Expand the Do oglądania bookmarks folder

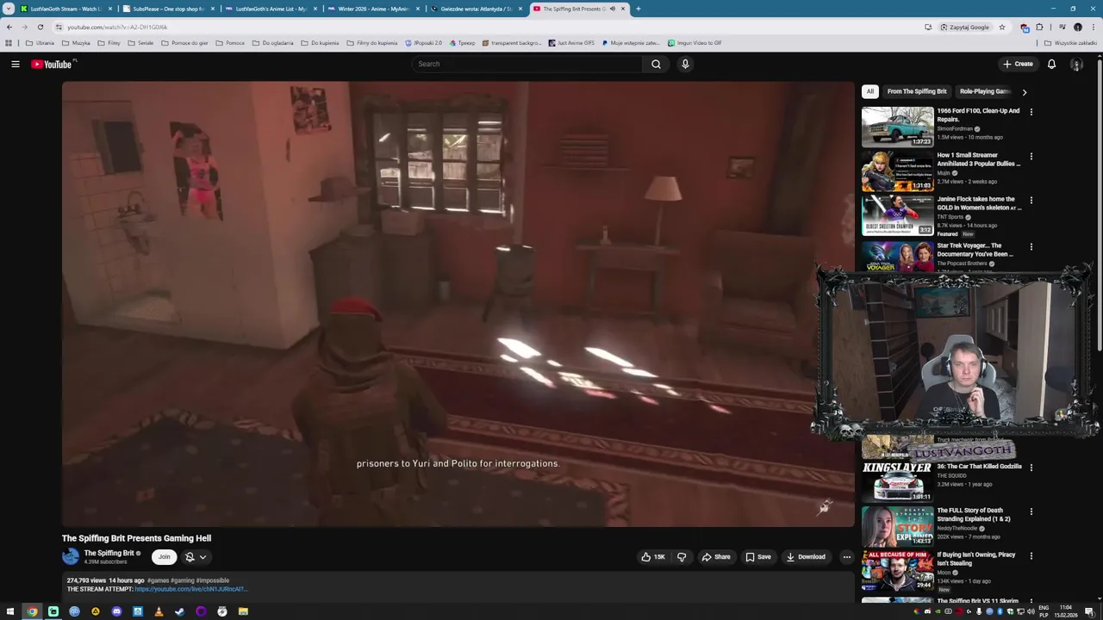pyautogui.click(x=272, y=43)
